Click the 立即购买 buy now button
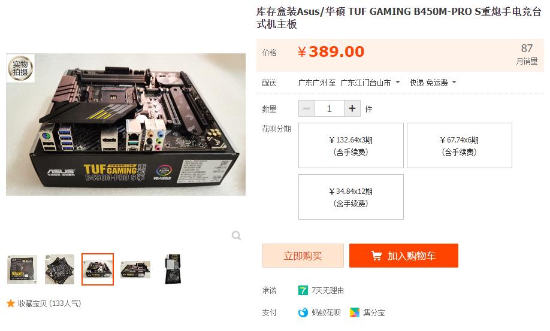Viewport: 550px width, 331px height. 303,256
